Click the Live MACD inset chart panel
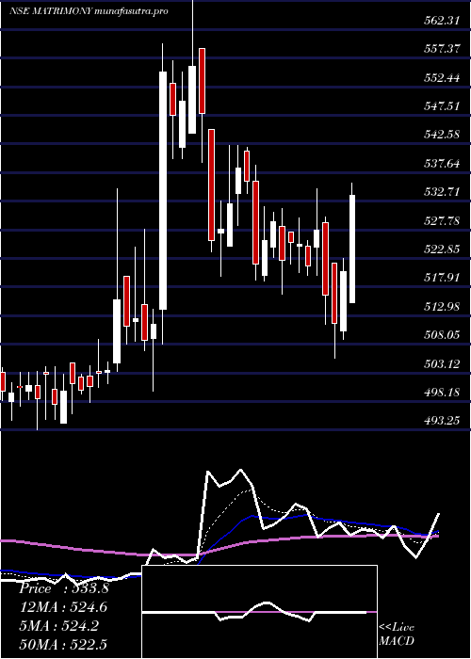The width and height of the screenshot is (471, 659). 259,612
